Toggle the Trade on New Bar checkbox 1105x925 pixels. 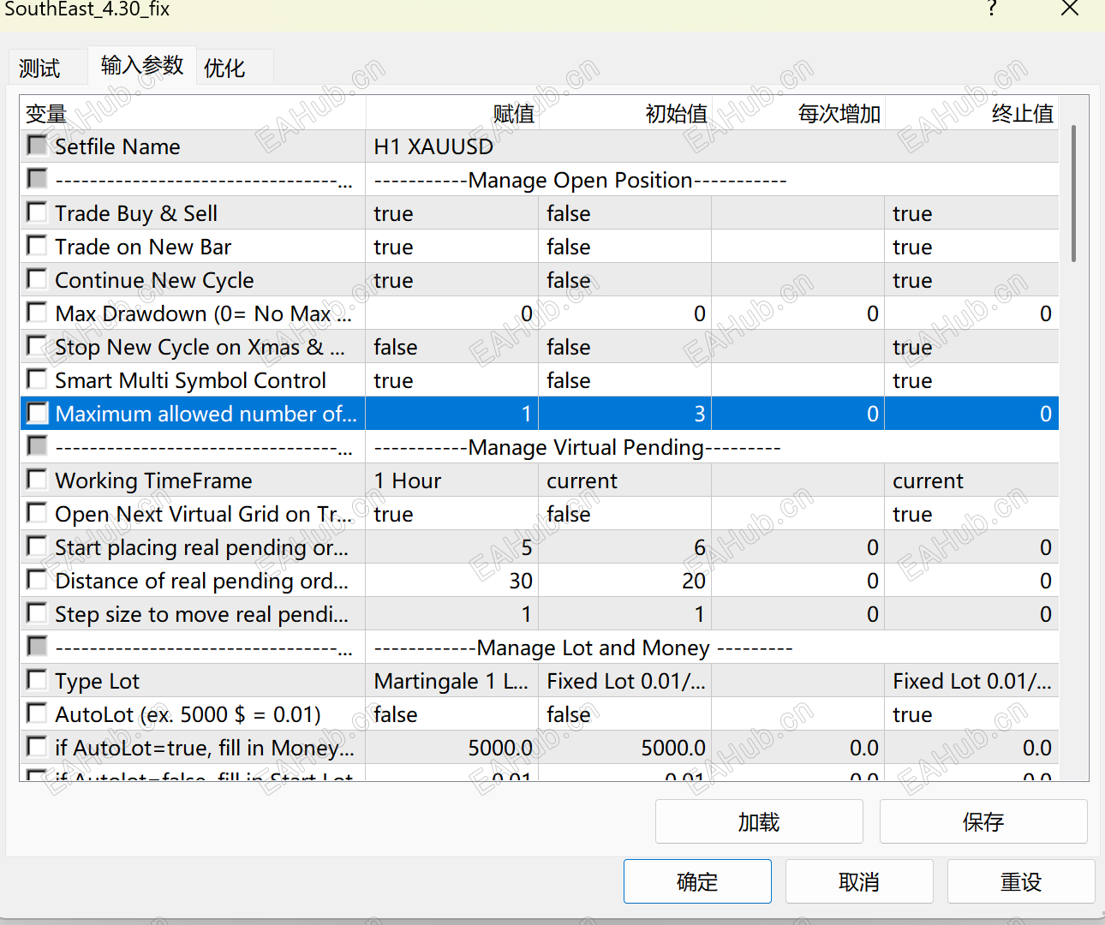pyautogui.click(x=37, y=245)
